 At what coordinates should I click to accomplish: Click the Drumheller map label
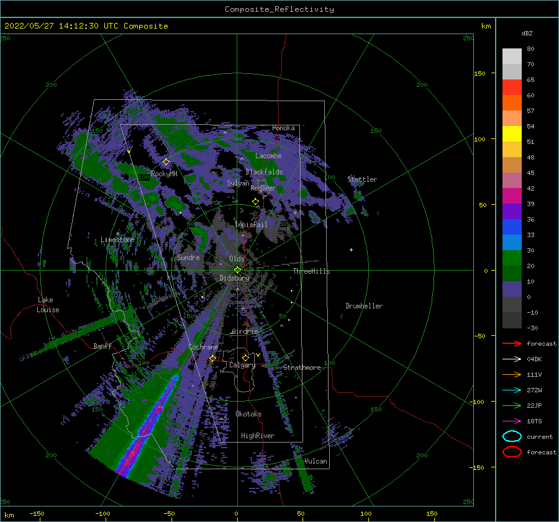click(x=364, y=306)
